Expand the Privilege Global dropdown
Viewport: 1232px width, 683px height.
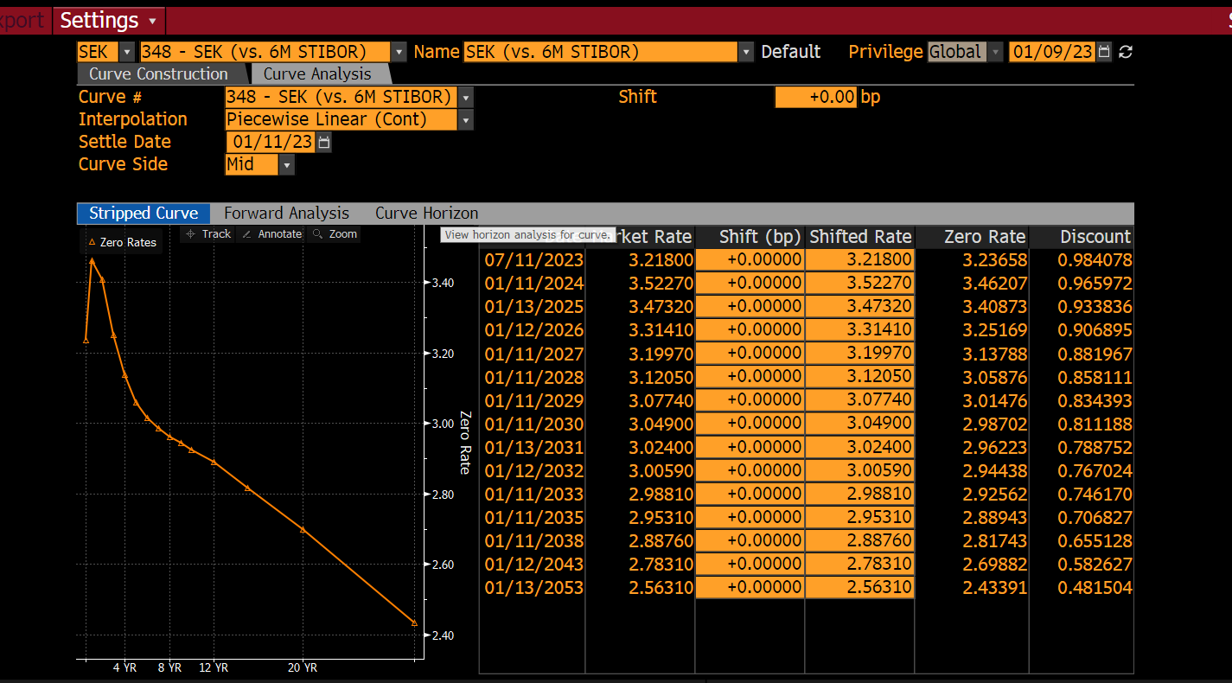(995, 51)
